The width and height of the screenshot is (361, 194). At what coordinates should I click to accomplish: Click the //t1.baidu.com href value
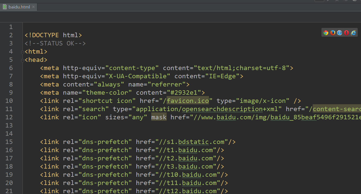[186, 150]
